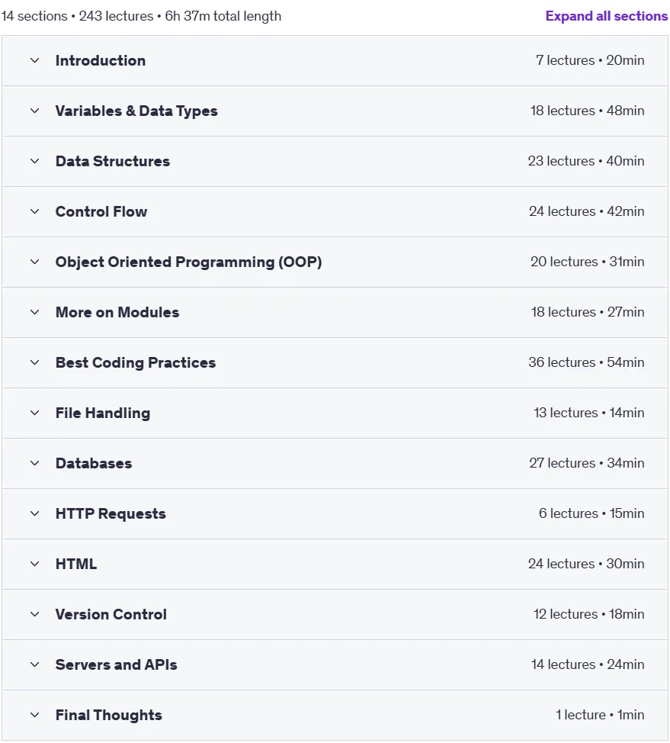Click Best Coding Practices 36 lectures label
The width and height of the screenshot is (670, 743).
(562, 362)
